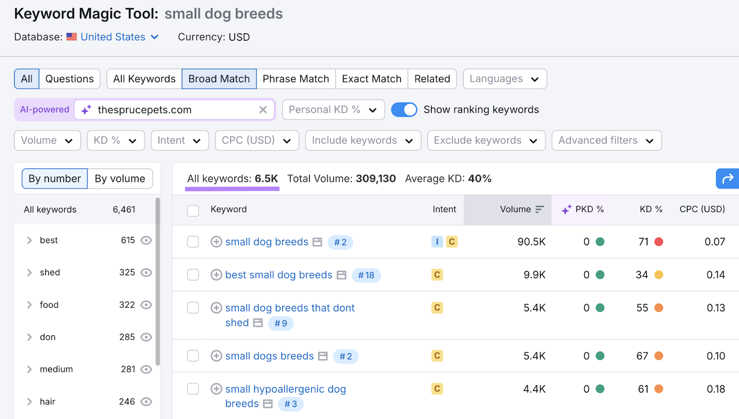Open the Languages dropdown

[504, 79]
